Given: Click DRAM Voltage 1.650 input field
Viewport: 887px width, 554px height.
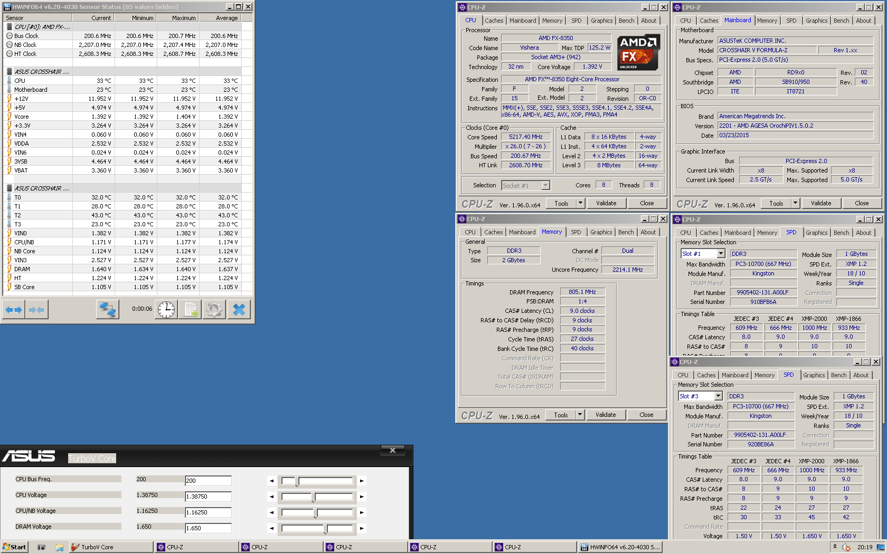Looking at the screenshot, I should coord(208,528).
